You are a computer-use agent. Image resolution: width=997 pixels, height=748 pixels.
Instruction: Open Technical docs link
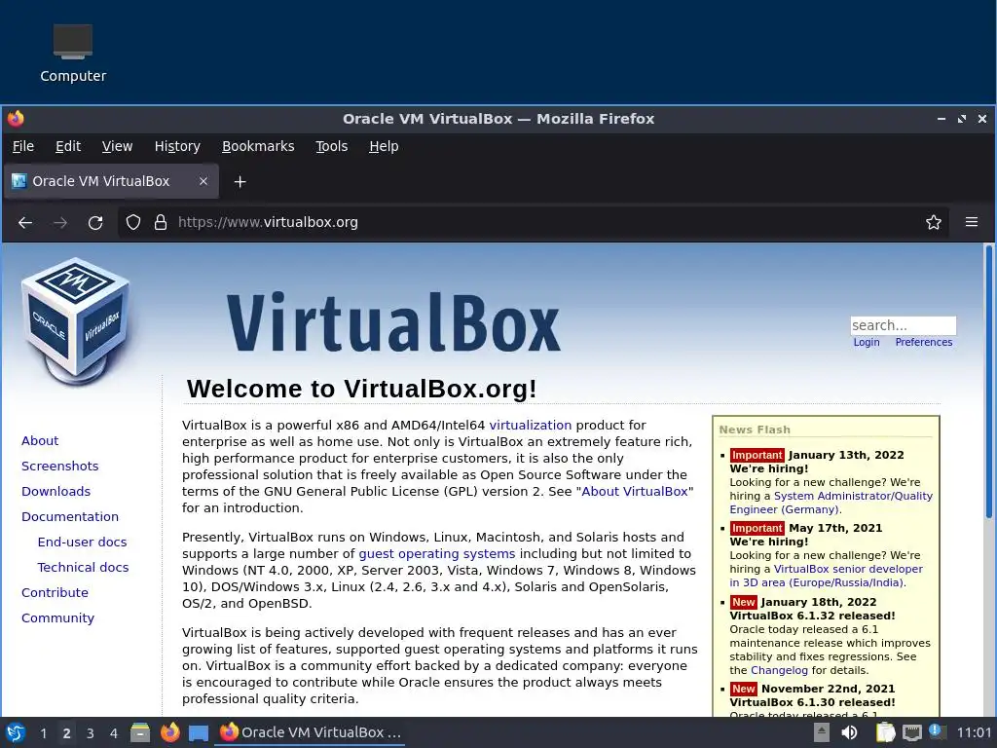tap(84, 568)
